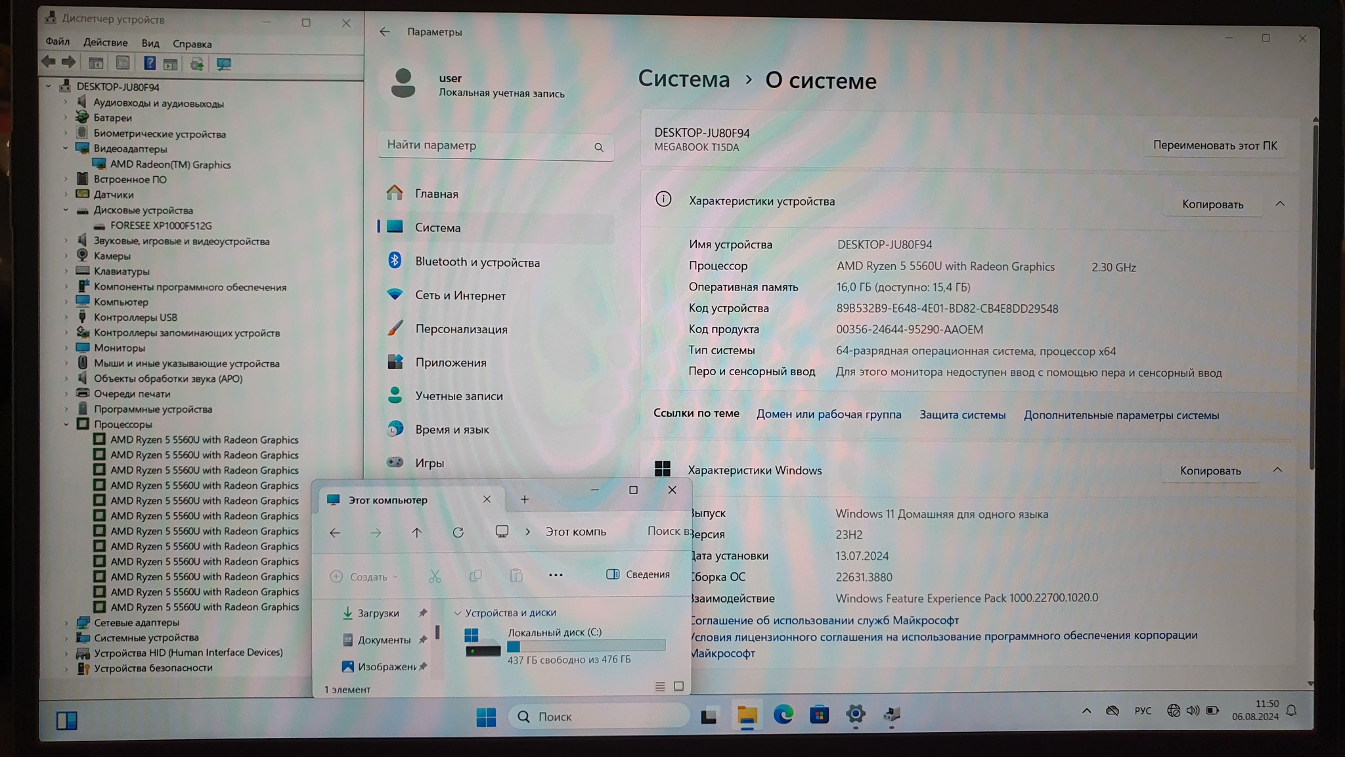Click the up arrow in File Explorer navigation

click(416, 532)
